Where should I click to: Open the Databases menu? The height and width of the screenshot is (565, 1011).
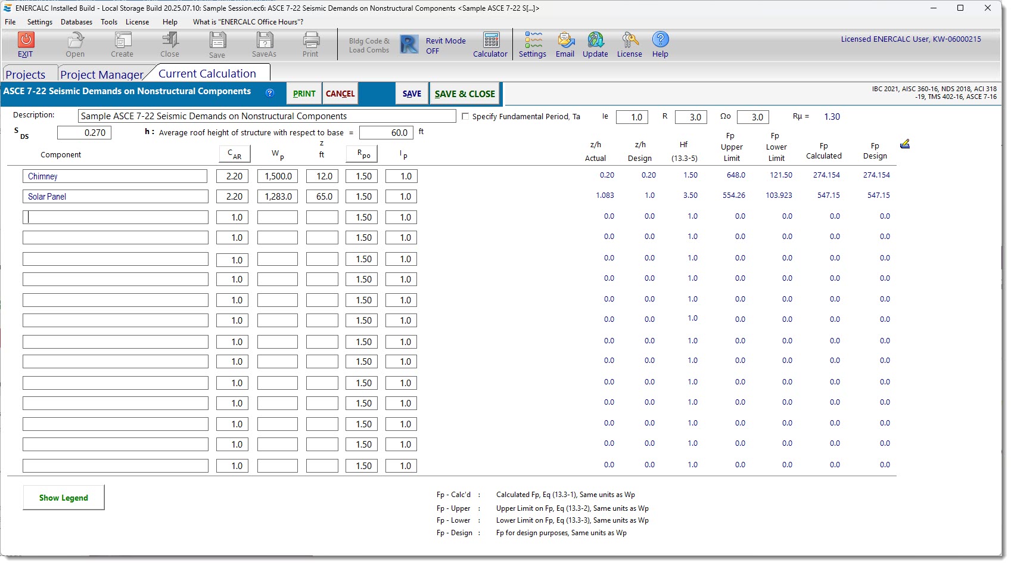(76, 22)
